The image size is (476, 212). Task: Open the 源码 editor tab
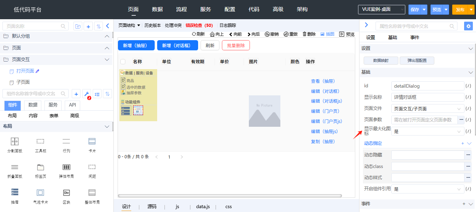point(152,207)
